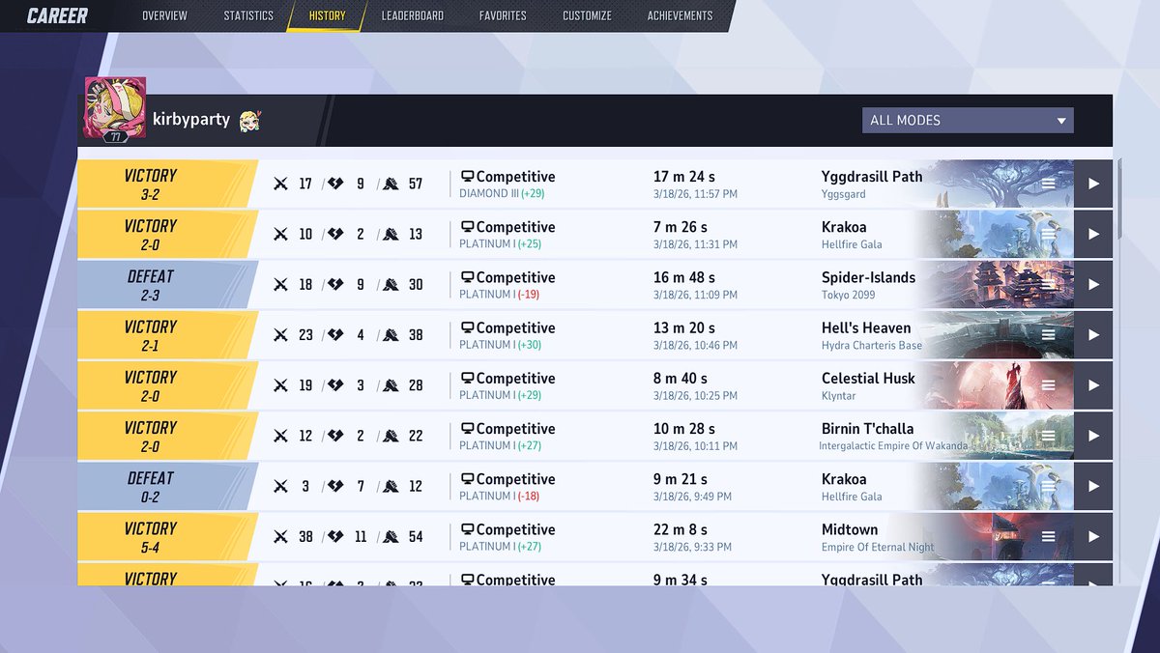The height and width of the screenshot is (653, 1160).
Task: Play the Celestial Husk match replay
Action: [x=1093, y=384]
